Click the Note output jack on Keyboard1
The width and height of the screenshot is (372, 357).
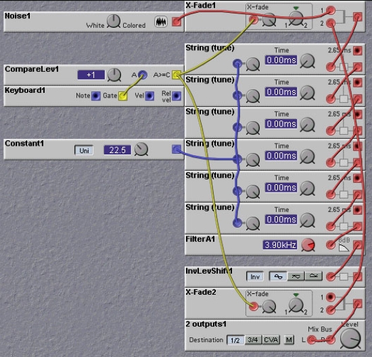pyautogui.click(x=96, y=96)
